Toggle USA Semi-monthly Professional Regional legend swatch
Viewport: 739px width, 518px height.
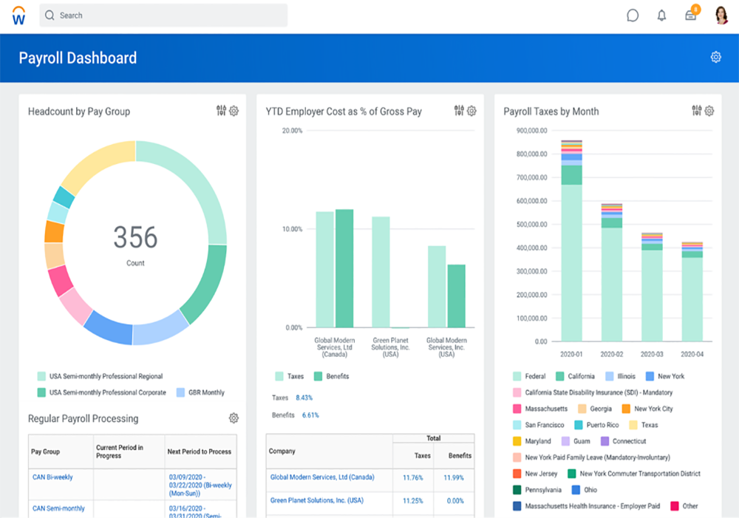(41, 376)
